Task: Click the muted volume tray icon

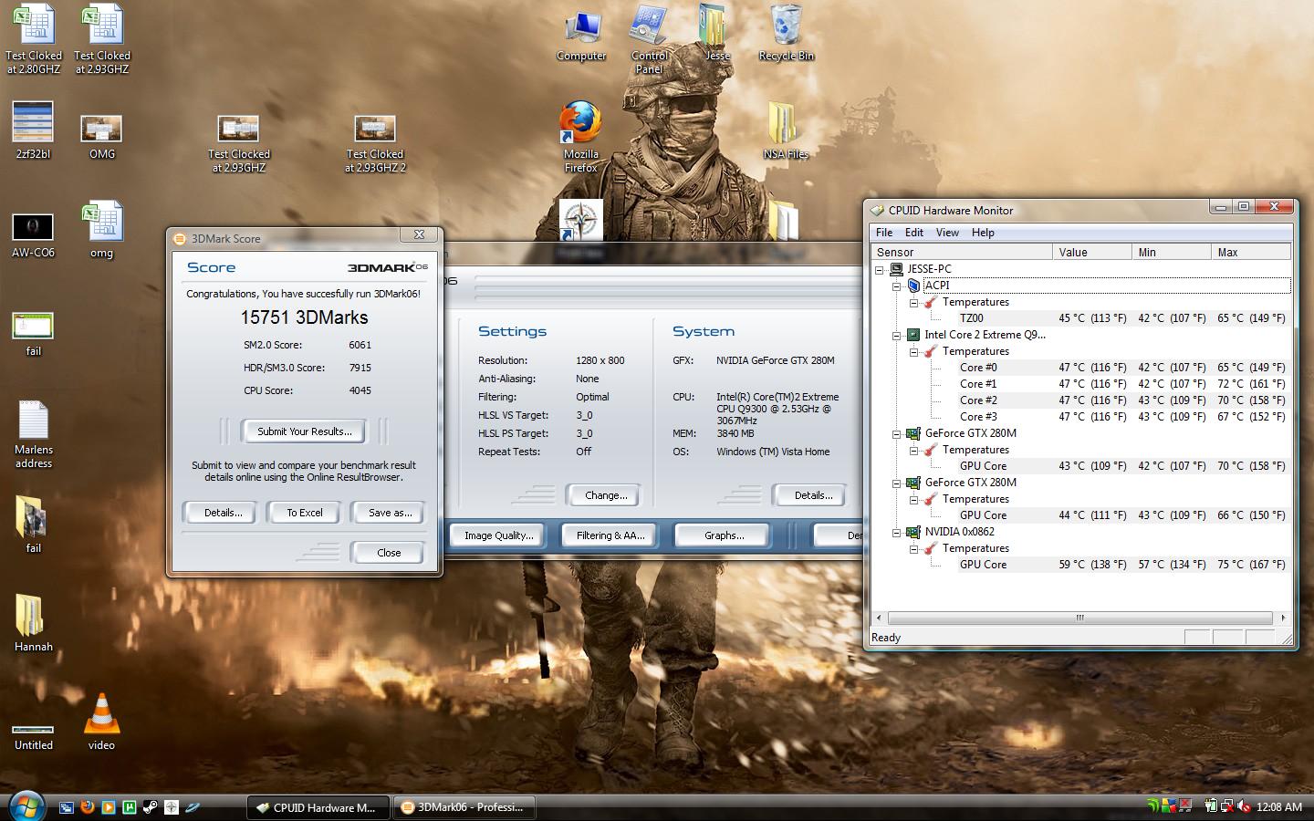Action: (1244, 806)
